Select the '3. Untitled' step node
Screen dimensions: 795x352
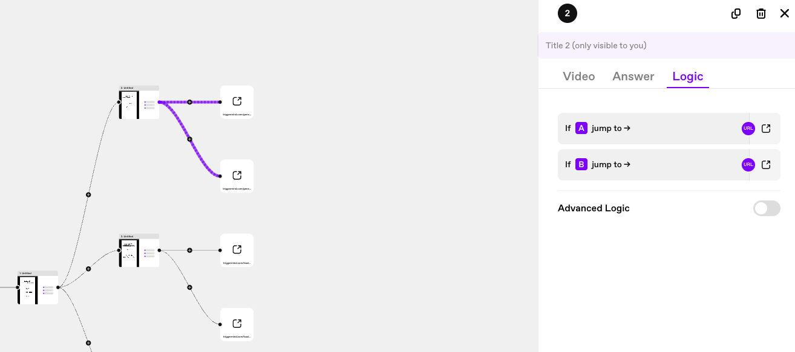pyautogui.click(x=139, y=251)
